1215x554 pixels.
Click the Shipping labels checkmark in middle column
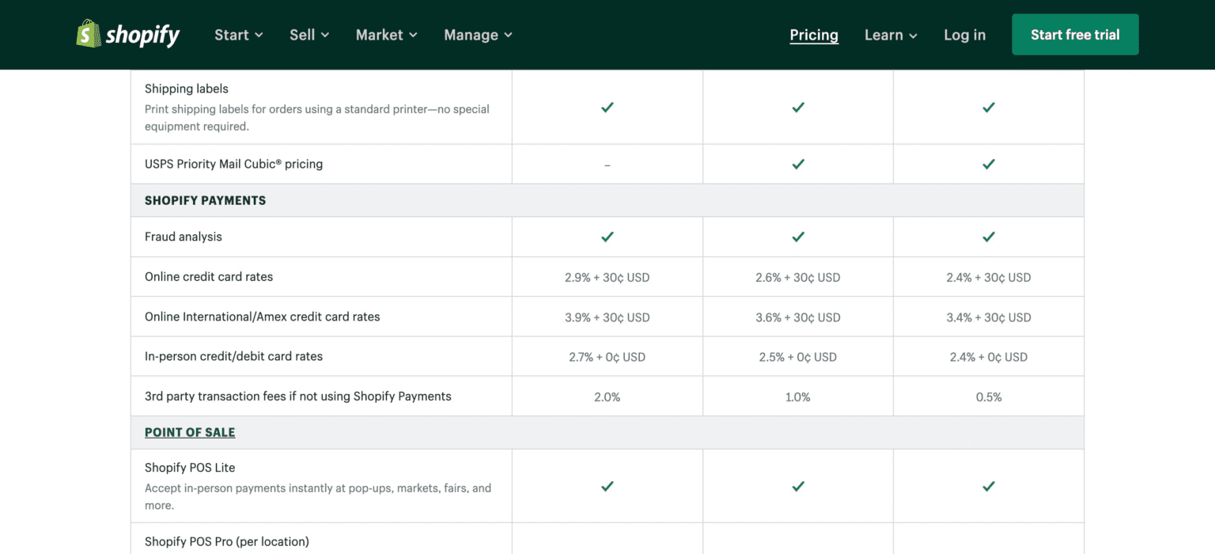(797, 107)
